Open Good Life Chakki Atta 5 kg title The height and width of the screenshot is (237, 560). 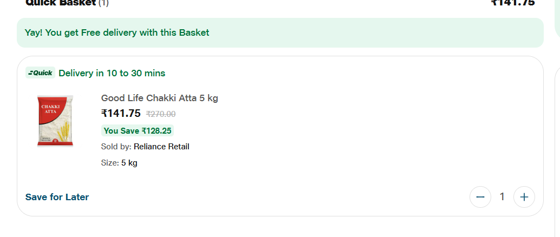click(x=159, y=98)
